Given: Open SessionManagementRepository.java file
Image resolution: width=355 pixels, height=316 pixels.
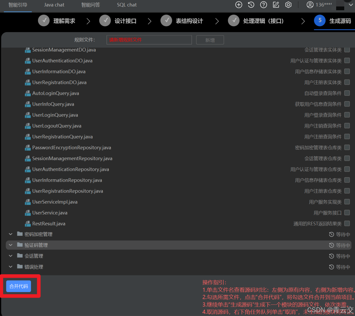Looking at the screenshot, I should [72, 159].
